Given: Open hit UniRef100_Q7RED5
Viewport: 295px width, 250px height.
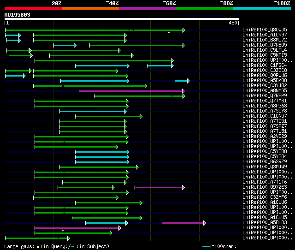Looking at the screenshot, I should click(x=265, y=45).
